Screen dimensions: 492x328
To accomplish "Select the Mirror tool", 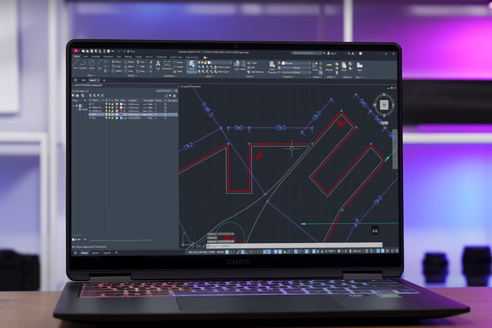I will point(129,66).
